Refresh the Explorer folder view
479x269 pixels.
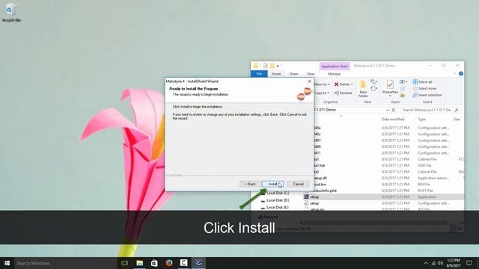coord(394,110)
